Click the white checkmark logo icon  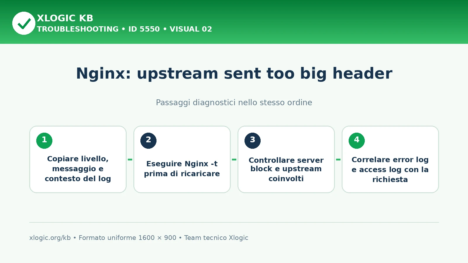(x=24, y=23)
